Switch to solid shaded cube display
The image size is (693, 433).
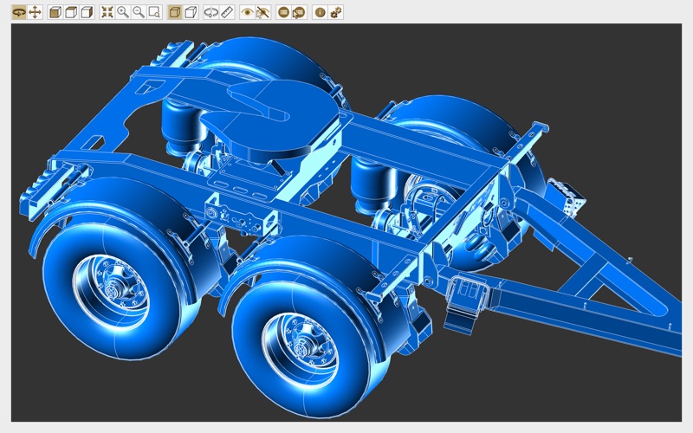(x=55, y=12)
